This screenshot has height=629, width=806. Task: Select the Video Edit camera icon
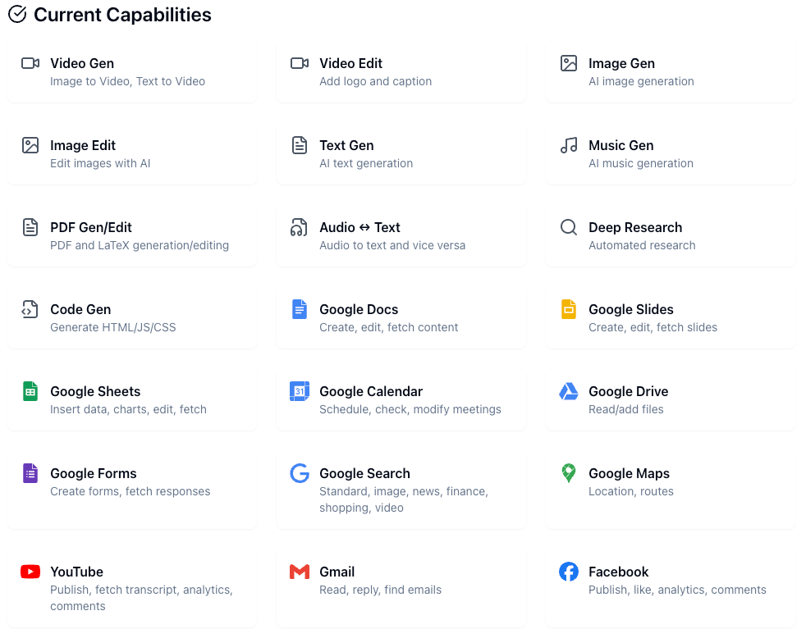coord(300,63)
